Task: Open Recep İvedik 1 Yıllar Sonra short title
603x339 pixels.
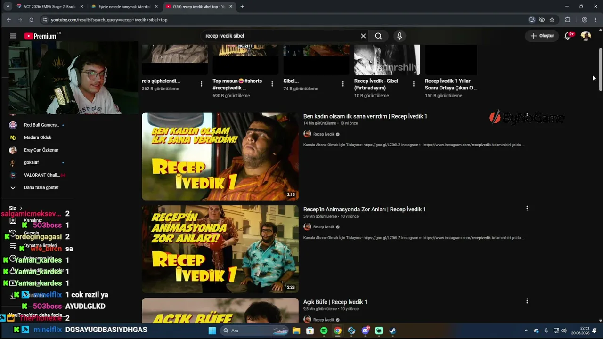Action: (451, 84)
